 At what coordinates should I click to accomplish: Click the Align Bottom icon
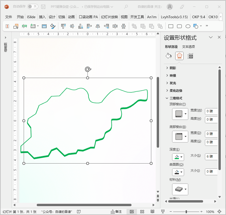tap(80, 26)
